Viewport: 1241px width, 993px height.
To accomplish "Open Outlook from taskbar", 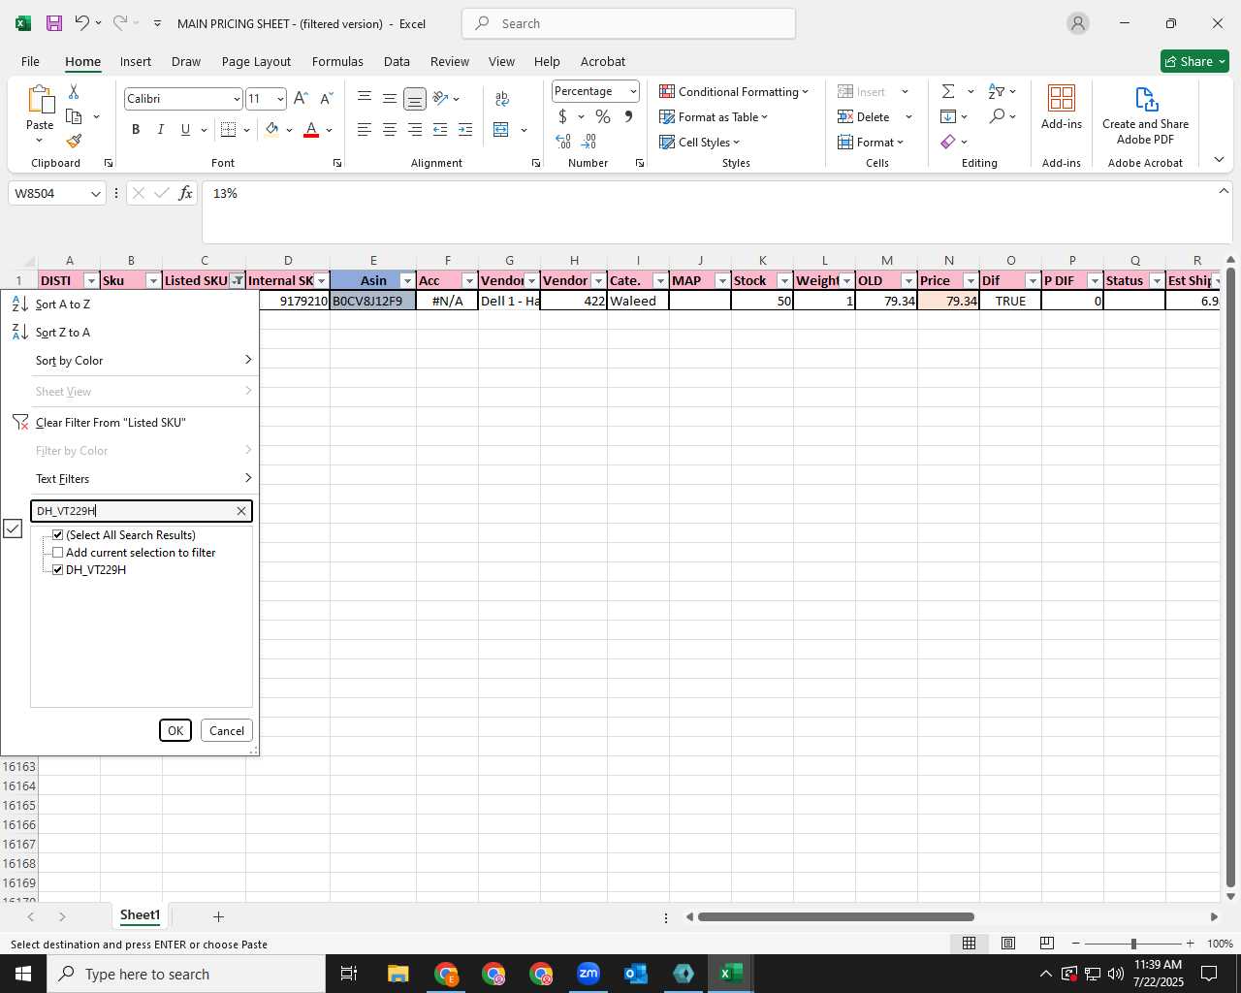I will (x=636, y=974).
